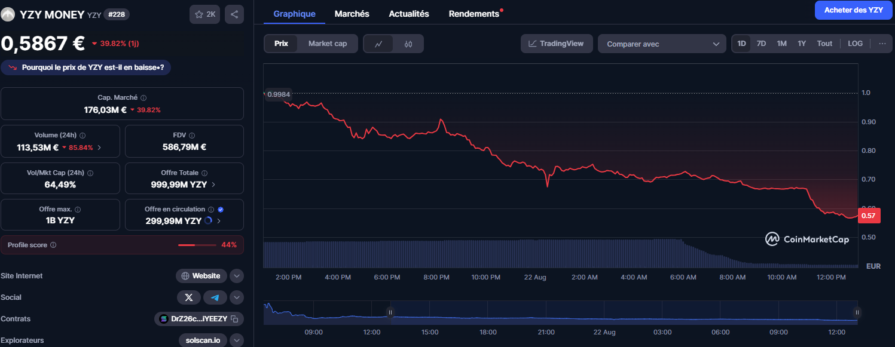This screenshot has height=347, width=895.
Task: Expand the Explorateurs list chevron
Action: 237,340
